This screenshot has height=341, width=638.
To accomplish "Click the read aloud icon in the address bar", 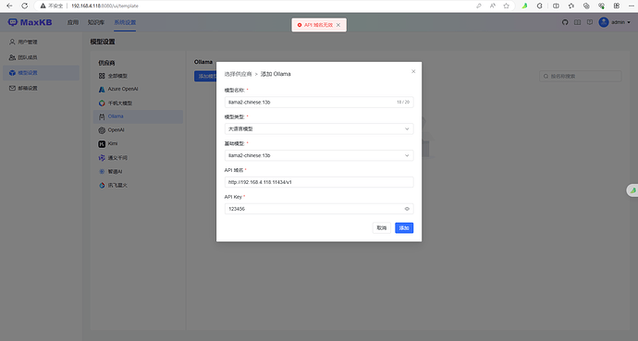I will 493,6.
